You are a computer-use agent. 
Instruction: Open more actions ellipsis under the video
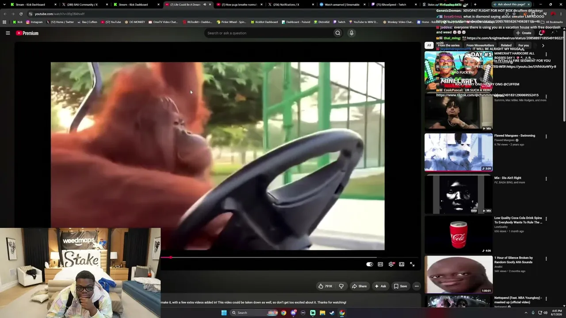pyautogui.click(x=417, y=286)
